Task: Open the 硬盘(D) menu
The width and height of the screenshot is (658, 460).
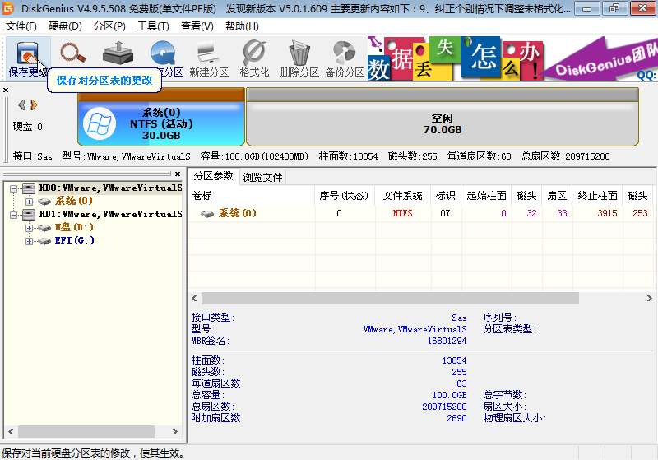Action: pyautogui.click(x=65, y=26)
